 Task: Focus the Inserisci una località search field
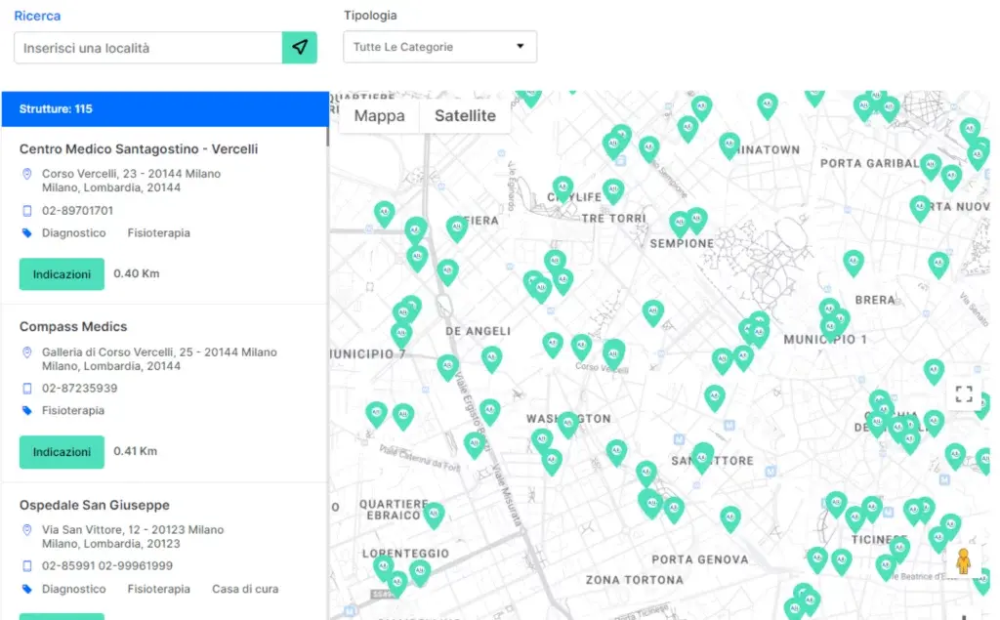[x=148, y=48]
